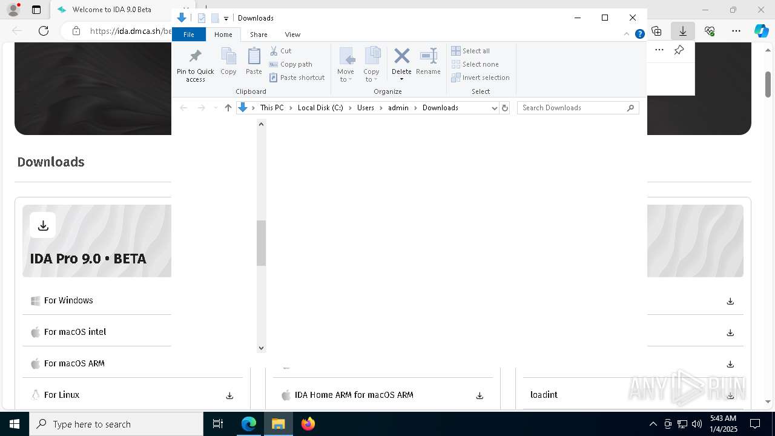Expand the Delete options arrow
The image size is (775, 436).
(x=401, y=79)
